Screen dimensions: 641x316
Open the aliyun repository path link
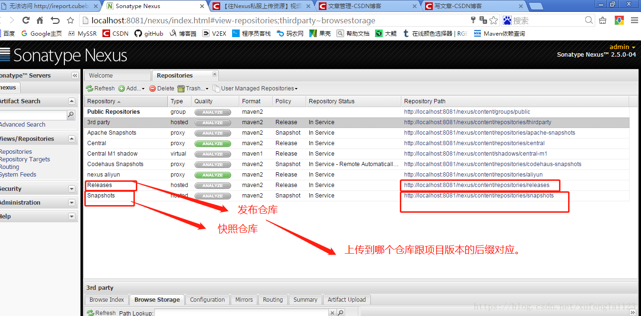(x=473, y=175)
